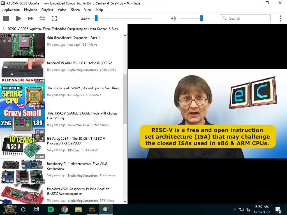Viewport: 287px width, 215px height.
Task: Click the Cortana circle in the taskbar
Action: click(x=23, y=209)
